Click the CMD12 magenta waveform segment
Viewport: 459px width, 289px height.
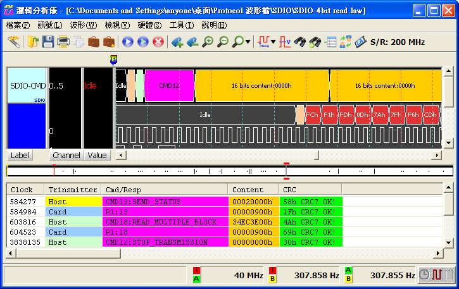[x=169, y=86]
